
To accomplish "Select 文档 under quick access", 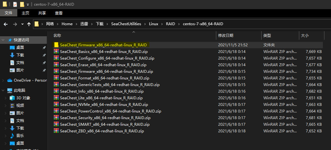I will (20, 63).
